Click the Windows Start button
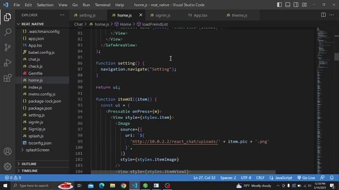 pyautogui.click(x=5, y=185)
